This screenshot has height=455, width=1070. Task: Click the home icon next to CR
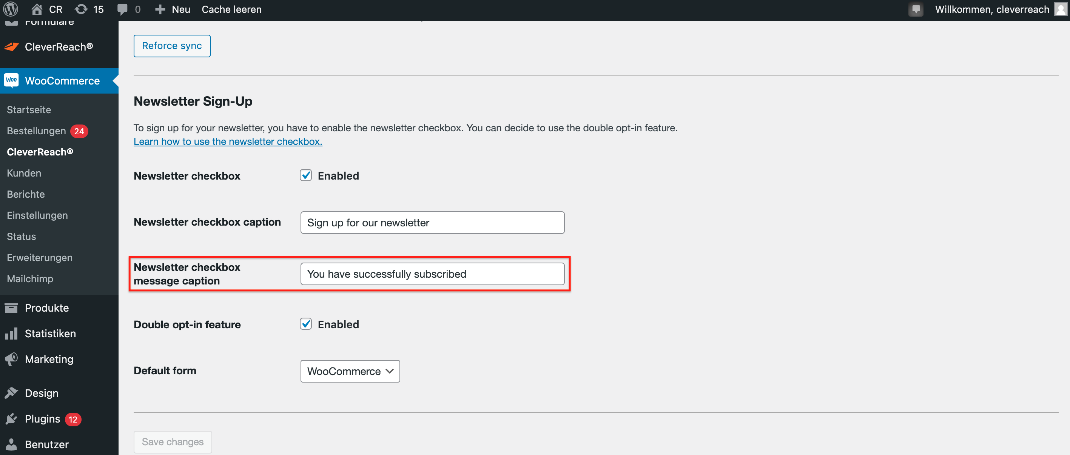point(37,9)
